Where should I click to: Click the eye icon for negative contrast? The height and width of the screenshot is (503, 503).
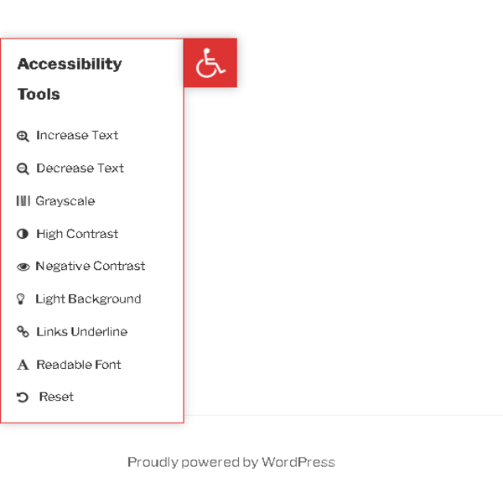point(23,267)
